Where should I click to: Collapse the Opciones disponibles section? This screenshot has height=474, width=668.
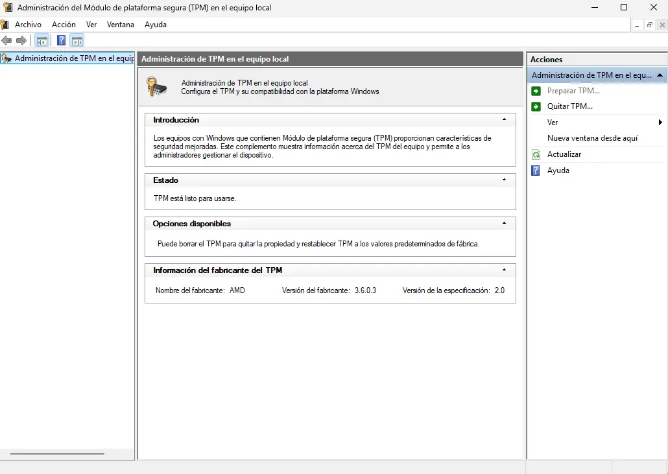click(505, 223)
